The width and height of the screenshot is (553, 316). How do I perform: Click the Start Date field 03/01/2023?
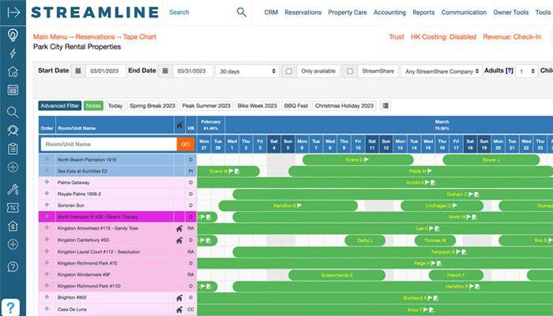coord(106,71)
